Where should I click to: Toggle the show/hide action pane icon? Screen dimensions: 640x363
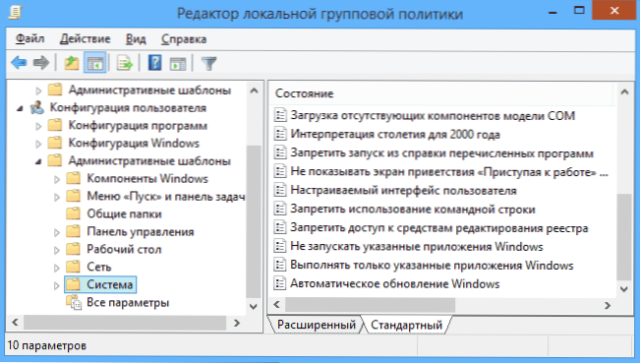[178, 63]
